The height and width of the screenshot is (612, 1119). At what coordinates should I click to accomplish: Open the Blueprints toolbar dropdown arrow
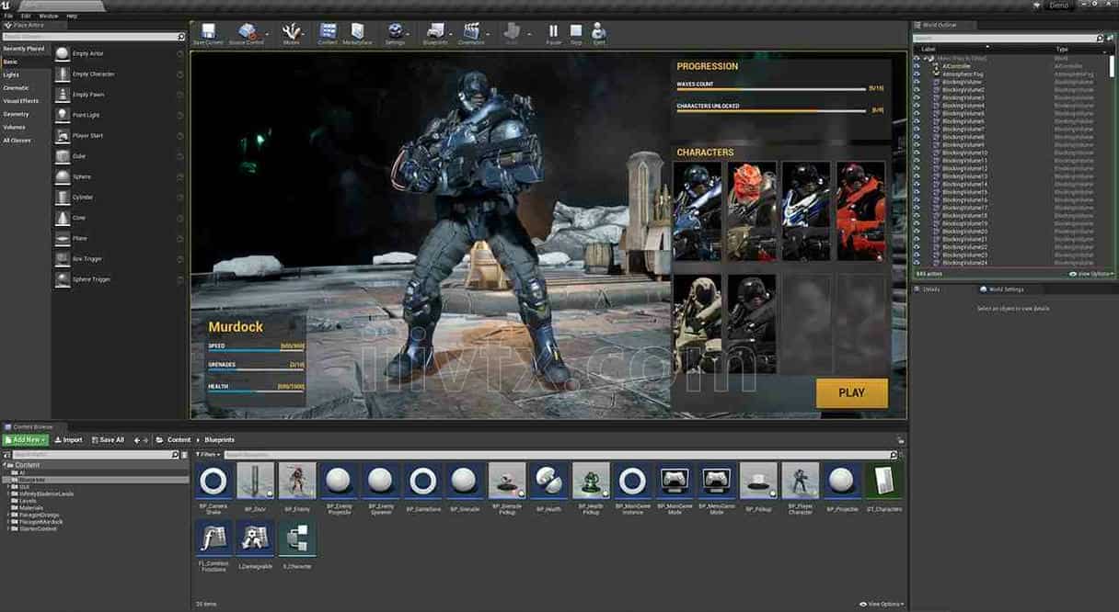point(450,33)
